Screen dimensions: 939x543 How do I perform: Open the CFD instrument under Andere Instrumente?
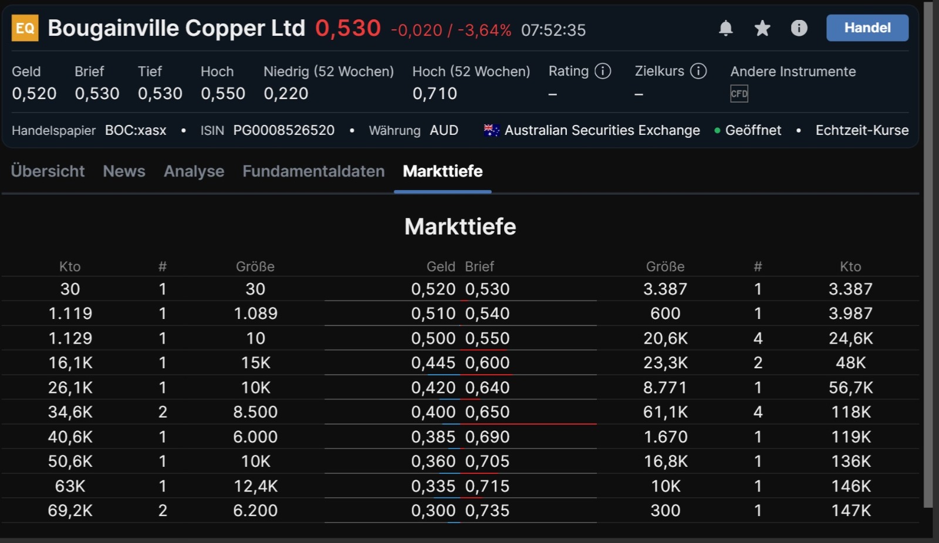pyautogui.click(x=739, y=93)
